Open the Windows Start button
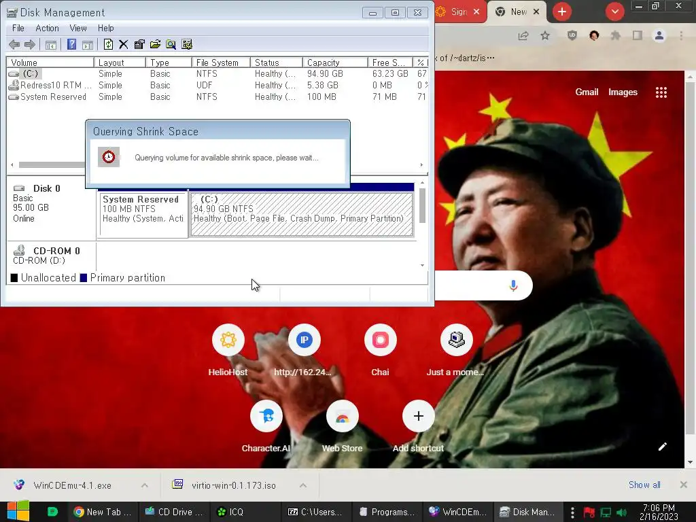696x522 pixels. pyautogui.click(x=18, y=511)
